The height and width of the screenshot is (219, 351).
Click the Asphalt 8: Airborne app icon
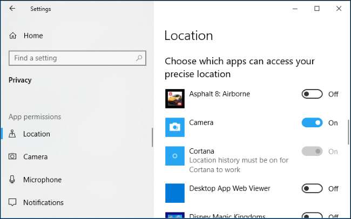tap(174, 99)
